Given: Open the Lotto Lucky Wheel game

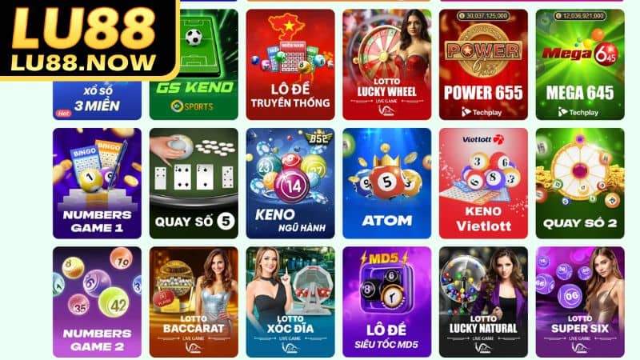Looking at the screenshot, I should pyautogui.click(x=387, y=65).
